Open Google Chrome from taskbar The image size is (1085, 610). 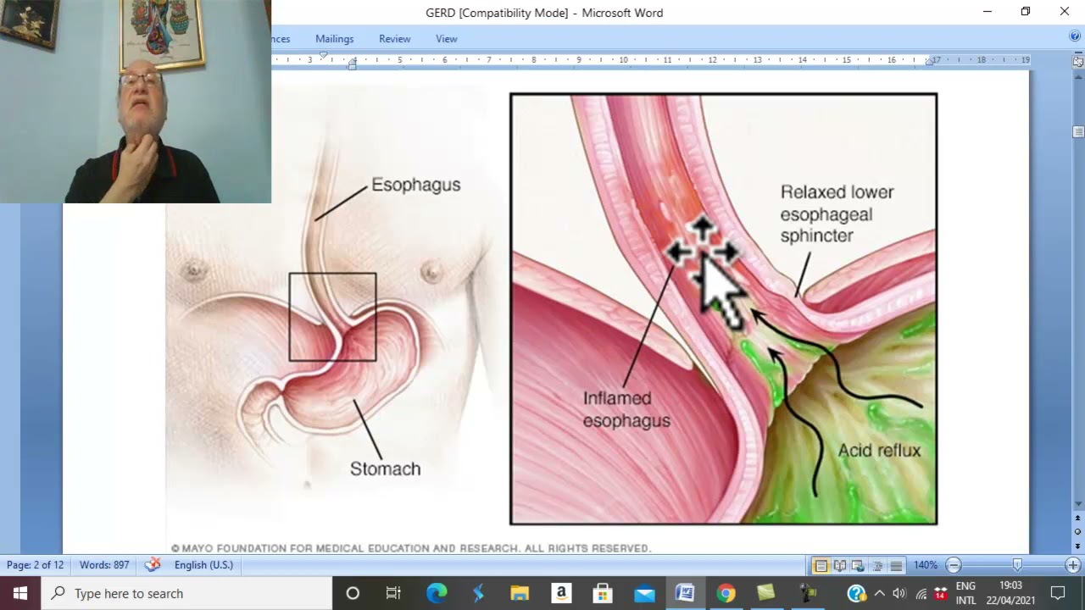click(x=726, y=593)
